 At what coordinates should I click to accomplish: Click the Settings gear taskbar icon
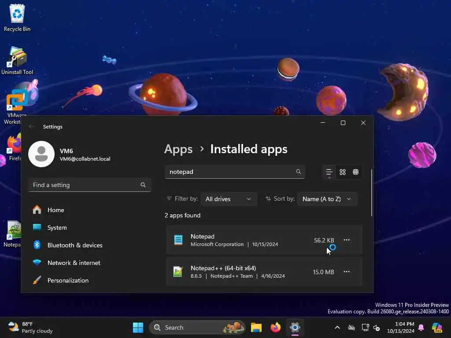(x=295, y=327)
